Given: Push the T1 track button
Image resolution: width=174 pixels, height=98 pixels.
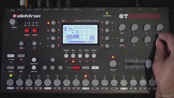Looking at the screenshot, I should (53, 23).
